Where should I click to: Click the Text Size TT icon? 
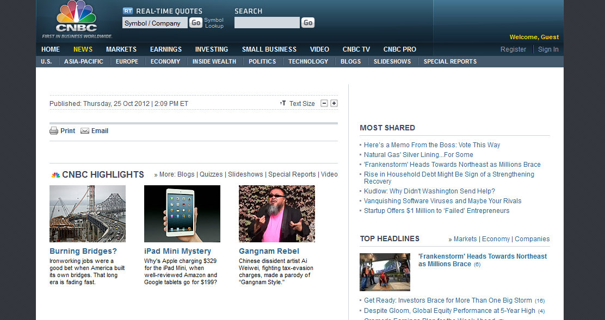(283, 103)
